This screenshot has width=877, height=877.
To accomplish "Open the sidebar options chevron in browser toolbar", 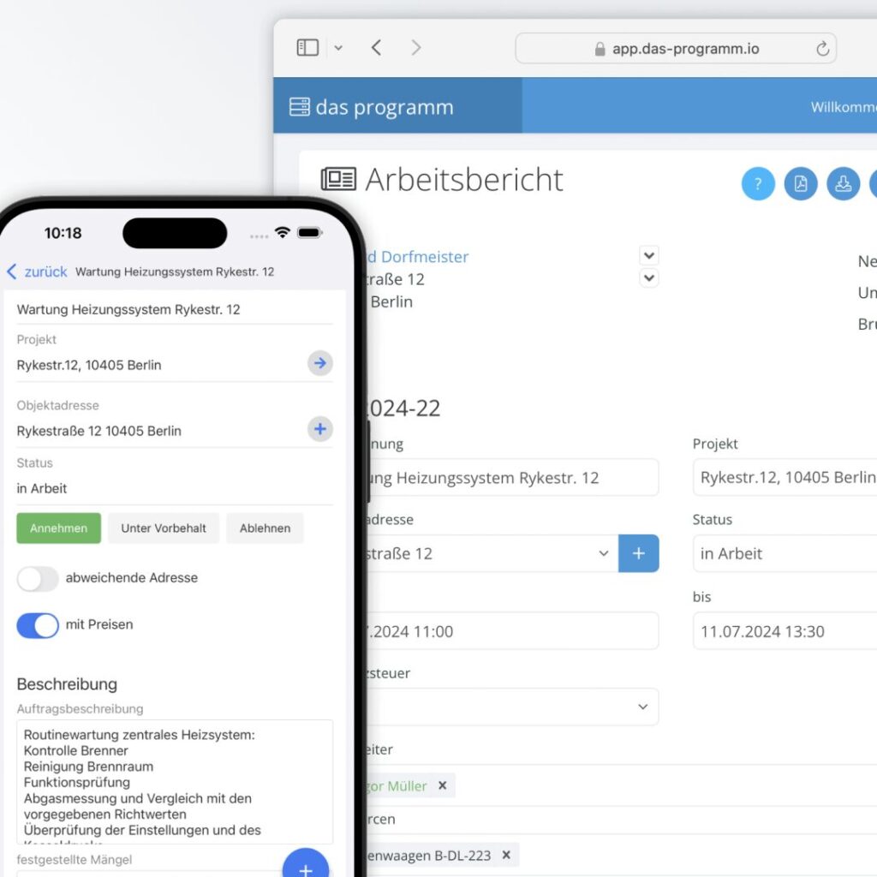I will (x=338, y=48).
